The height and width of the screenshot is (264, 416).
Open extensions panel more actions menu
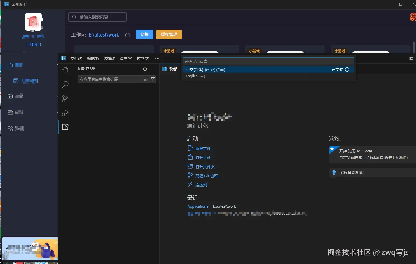pyautogui.click(x=153, y=69)
